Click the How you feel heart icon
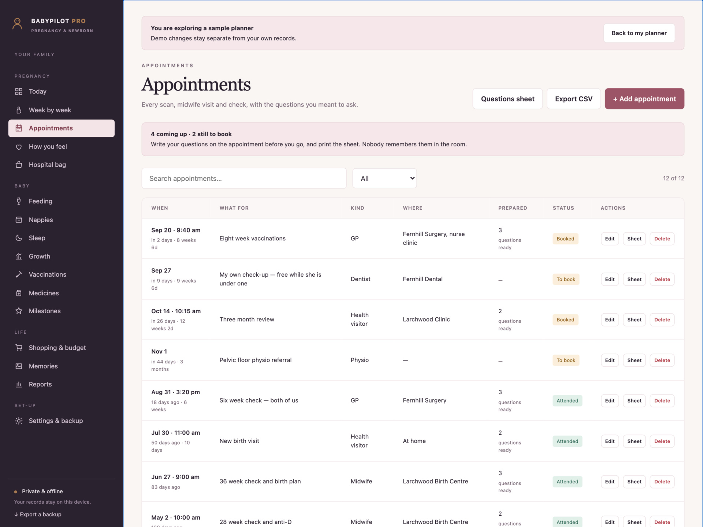The width and height of the screenshot is (703, 527). 19,147
